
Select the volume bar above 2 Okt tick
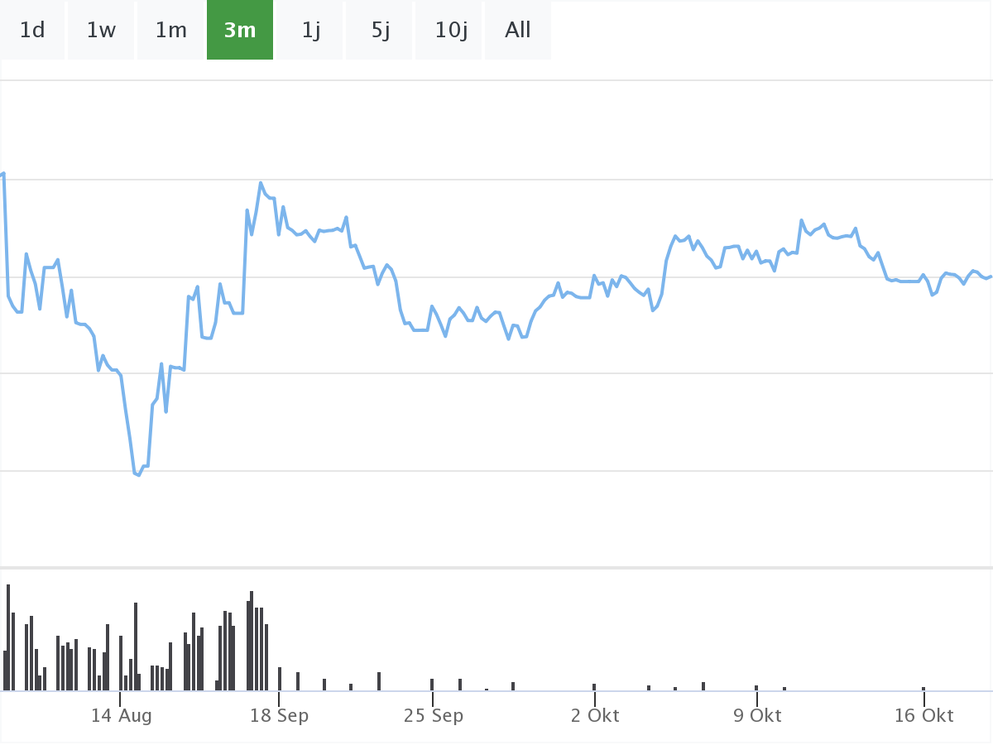[594, 687]
